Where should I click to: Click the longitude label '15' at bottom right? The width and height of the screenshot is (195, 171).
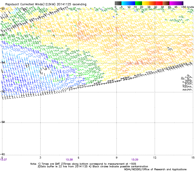coord(193,158)
